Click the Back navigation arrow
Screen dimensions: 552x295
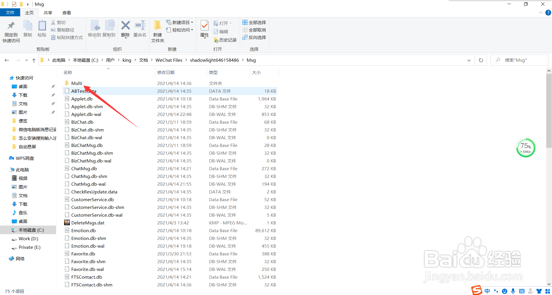coord(7,60)
